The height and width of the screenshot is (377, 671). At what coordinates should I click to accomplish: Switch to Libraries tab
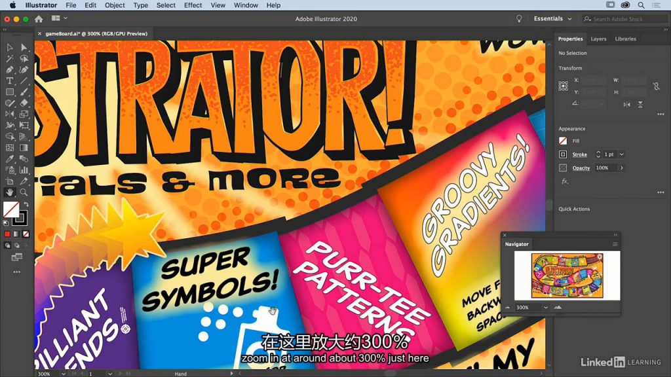(625, 39)
